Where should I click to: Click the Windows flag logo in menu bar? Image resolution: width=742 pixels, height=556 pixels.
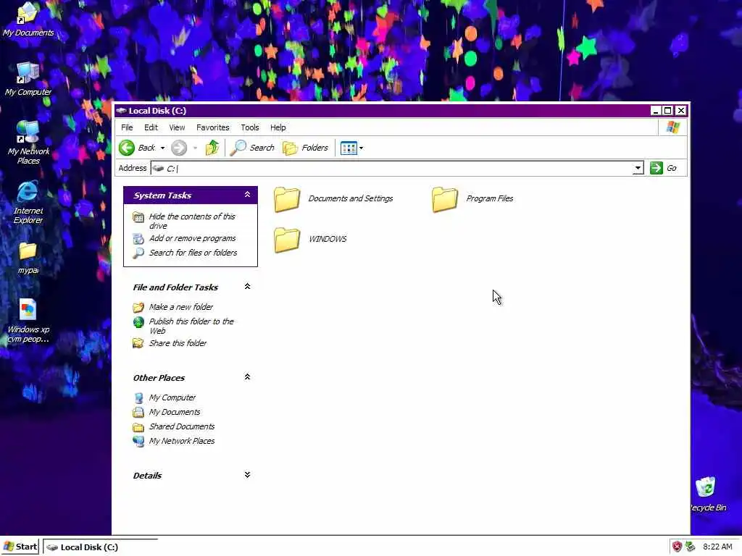pyautogui.click(x=673, y=127)
